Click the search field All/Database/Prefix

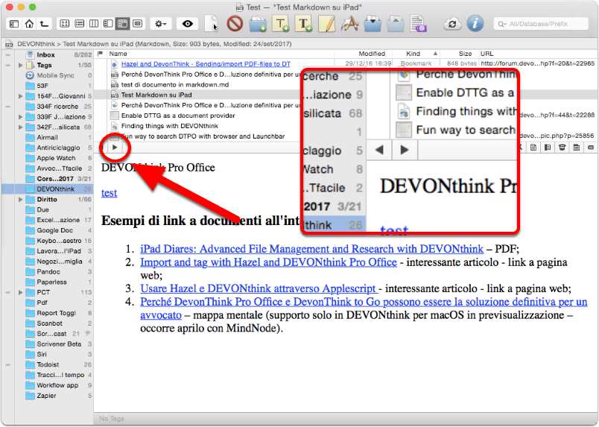(x=541, y=24)
